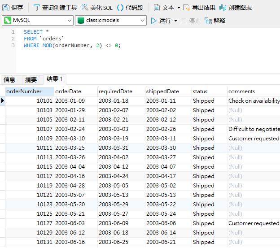
Task: Click shippedDate cell 2003-03-30
Action: 168,148
